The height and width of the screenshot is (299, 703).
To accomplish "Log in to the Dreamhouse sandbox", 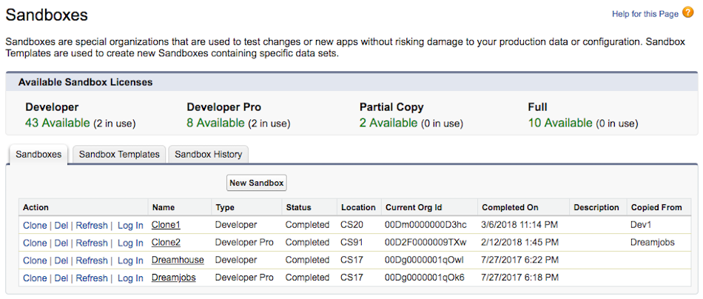I will 130,261.
